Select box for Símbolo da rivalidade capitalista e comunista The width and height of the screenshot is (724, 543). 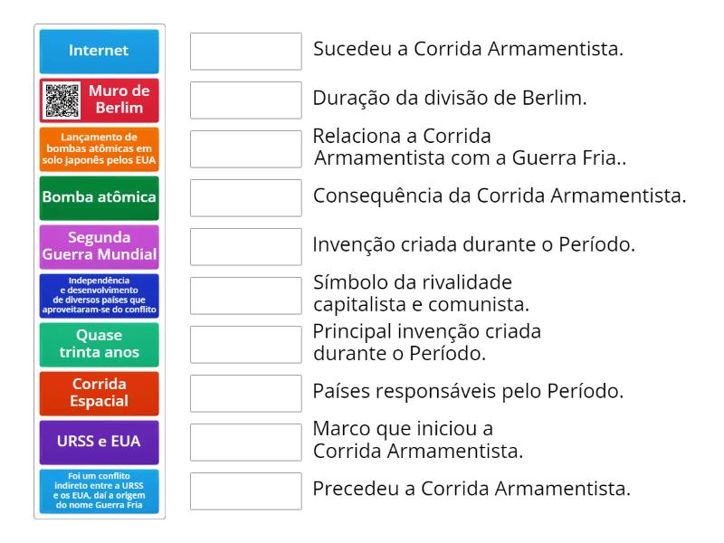coord(246,295)
